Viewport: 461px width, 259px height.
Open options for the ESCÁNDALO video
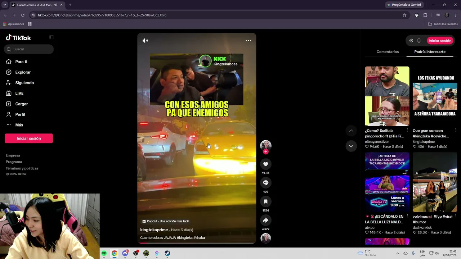coord(407,216)
